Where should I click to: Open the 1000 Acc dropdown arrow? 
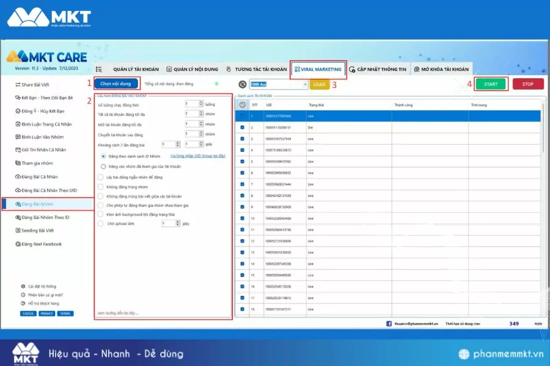[x=305, y=84]
